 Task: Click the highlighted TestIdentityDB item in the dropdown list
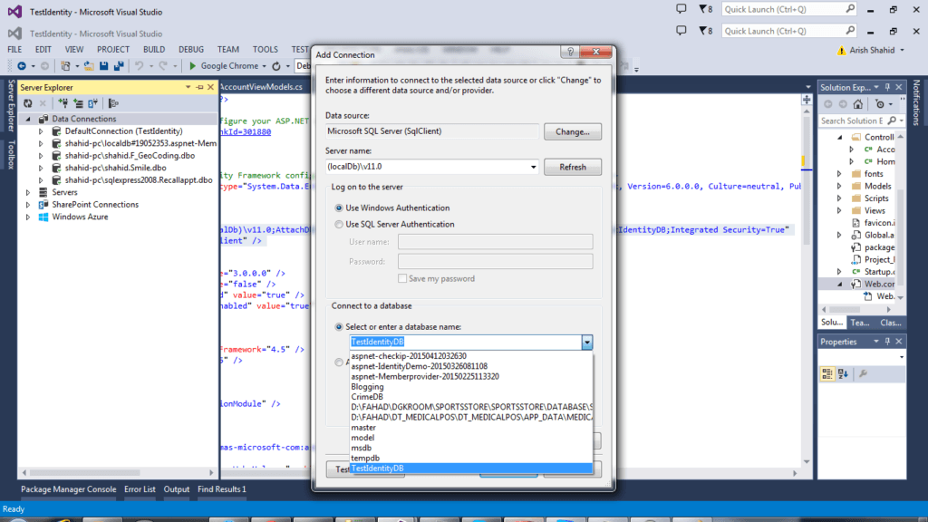471,469
